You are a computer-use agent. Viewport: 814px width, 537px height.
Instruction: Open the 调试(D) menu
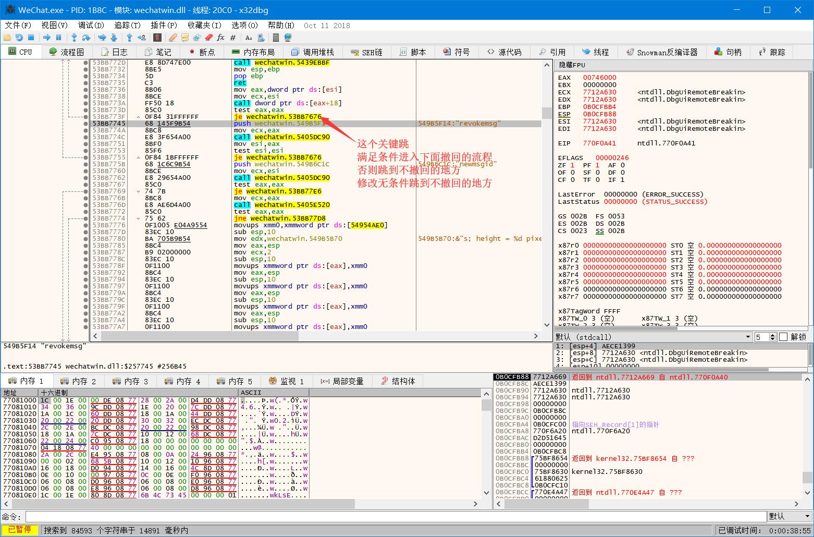click(x=91, y=25)
